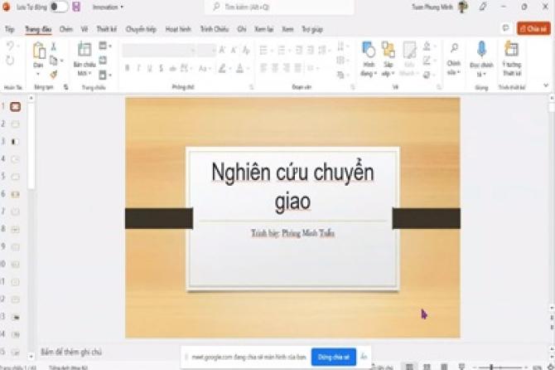Open the font color dropdown arrow

[x=249, y=68]
